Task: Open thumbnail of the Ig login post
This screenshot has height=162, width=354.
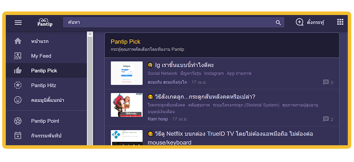Action: point(127,73)
